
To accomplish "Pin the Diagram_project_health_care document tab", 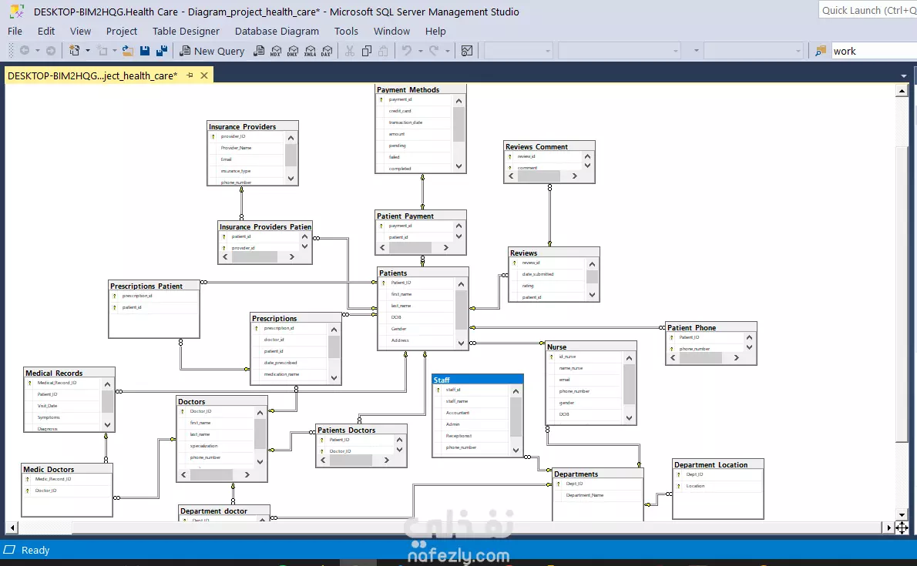I will [x=190, y=75].
